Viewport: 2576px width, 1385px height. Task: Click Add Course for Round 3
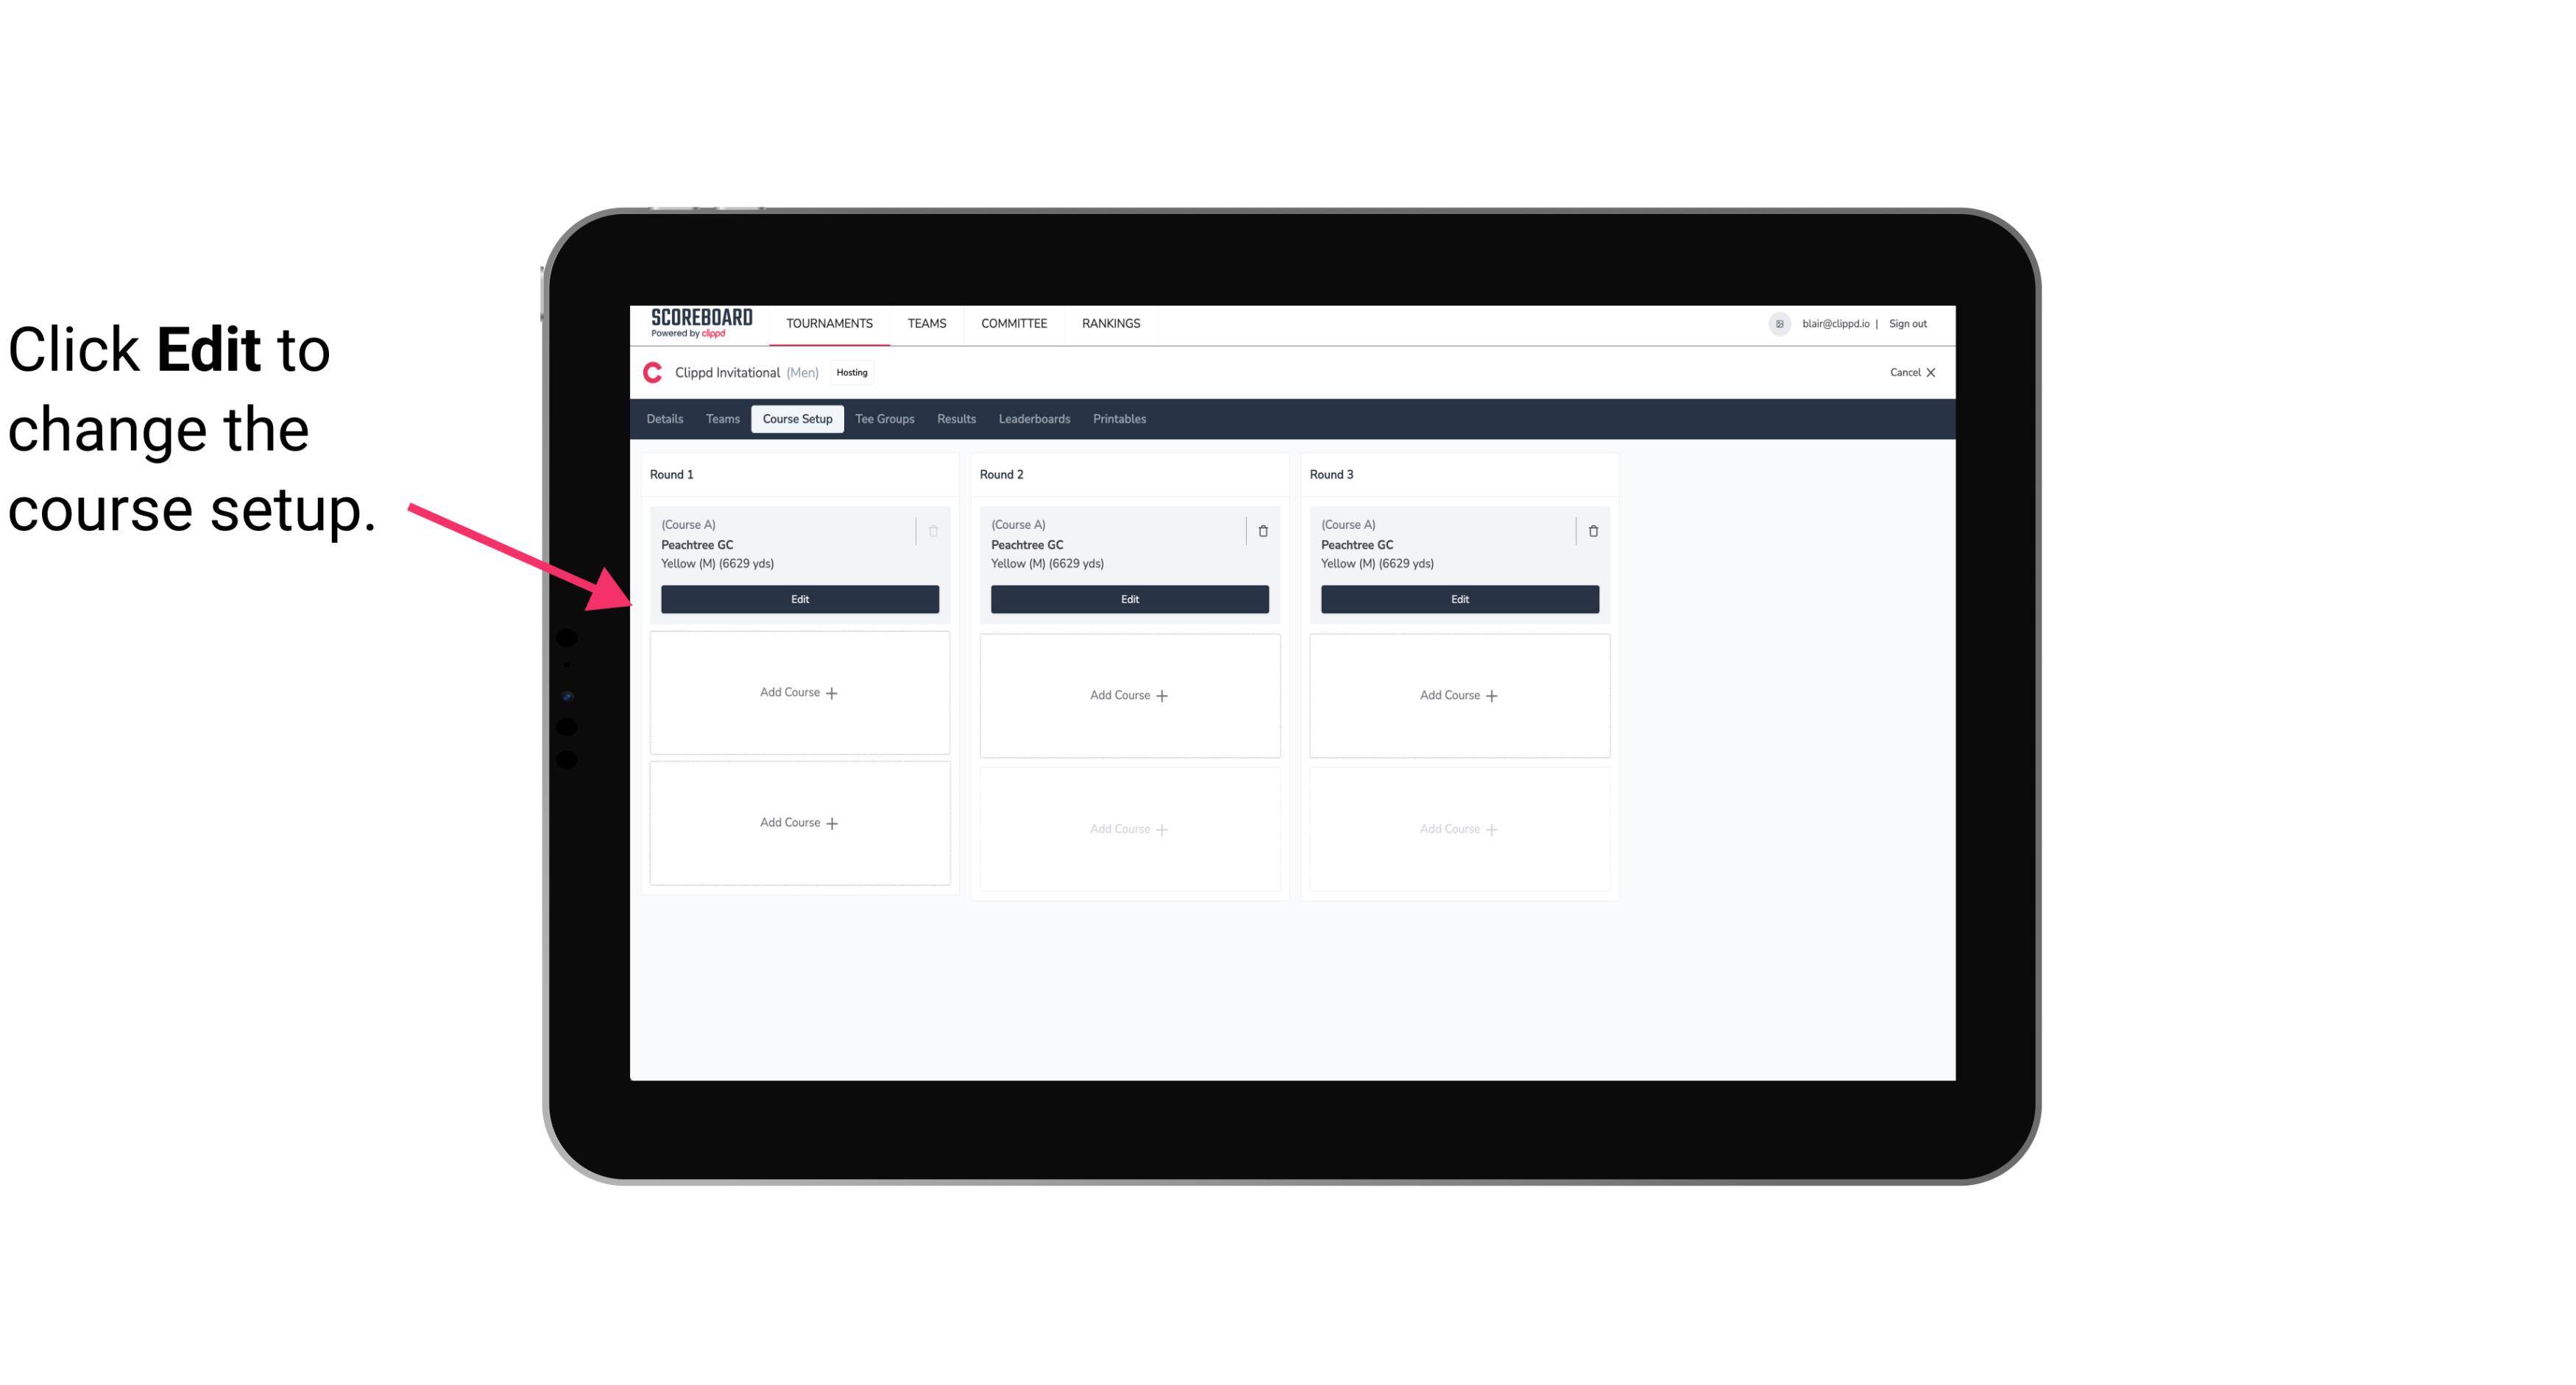coord(1459,694)
